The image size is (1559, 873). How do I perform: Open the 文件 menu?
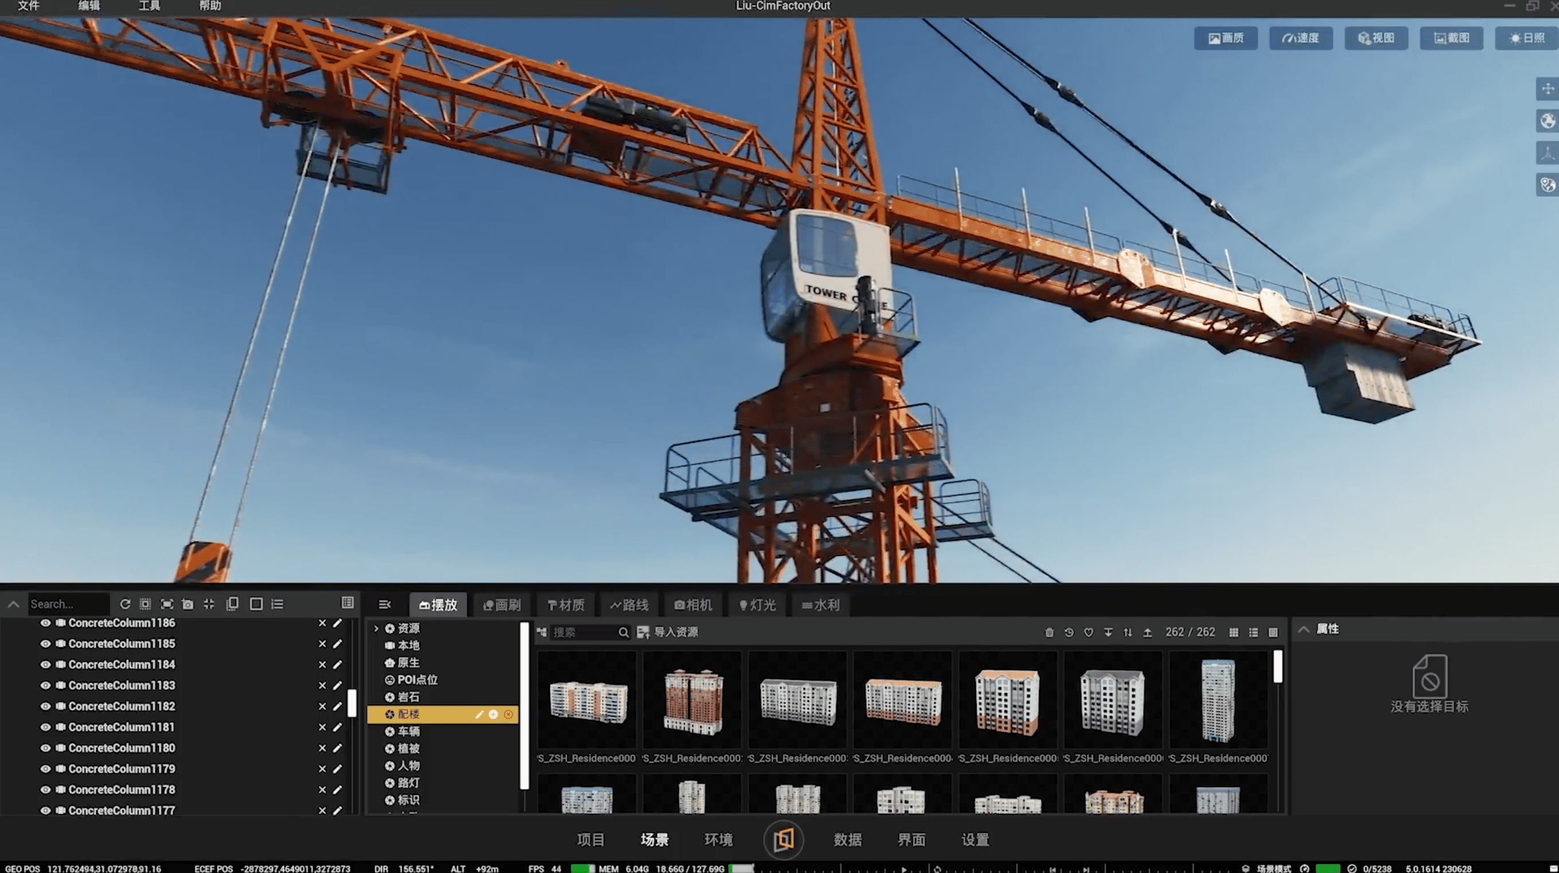[29, 6]
